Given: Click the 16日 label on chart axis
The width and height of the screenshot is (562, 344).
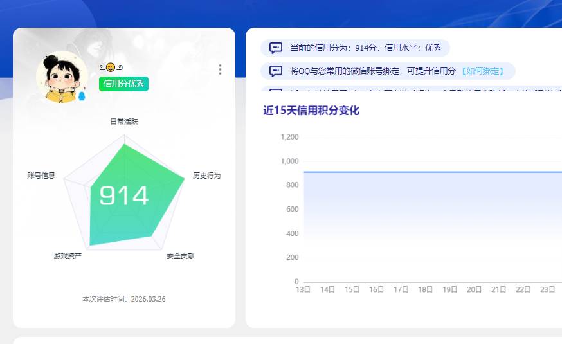Looking at the screenshot, I should pyautogui.click(x=376, y=289).
